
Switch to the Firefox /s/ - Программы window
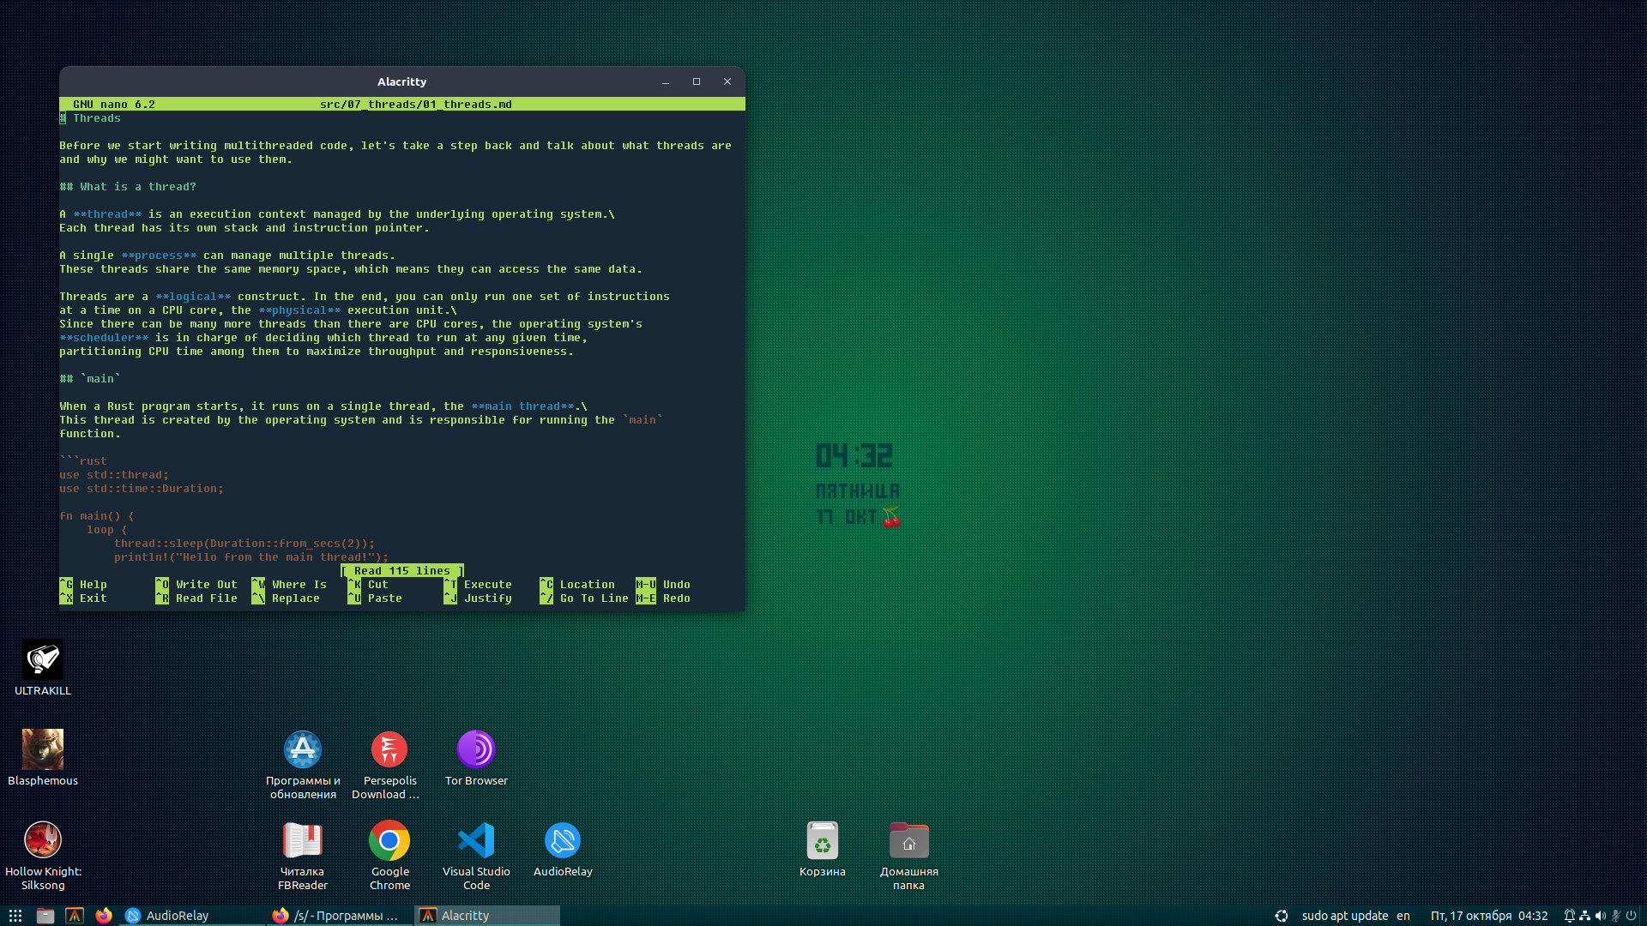coord(339,916)
